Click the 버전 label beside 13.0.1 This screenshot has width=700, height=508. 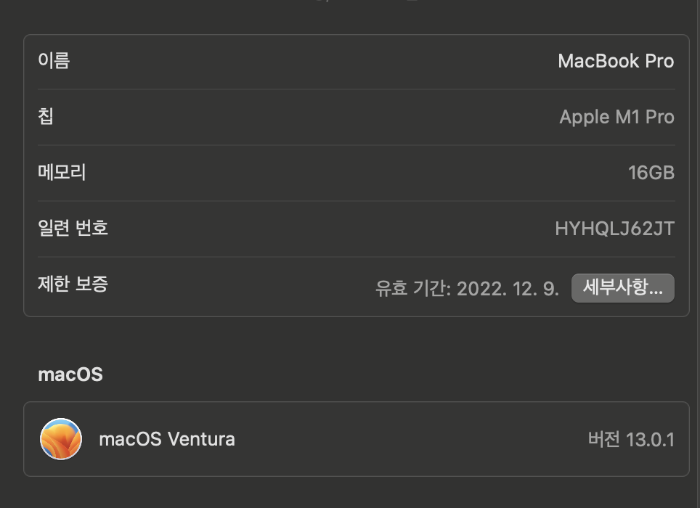click(x=603, y=439)
